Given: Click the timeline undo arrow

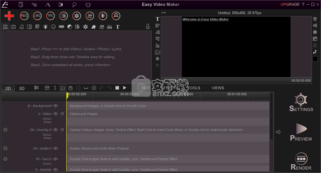Looking at the screenshot, I should point(102,88).
